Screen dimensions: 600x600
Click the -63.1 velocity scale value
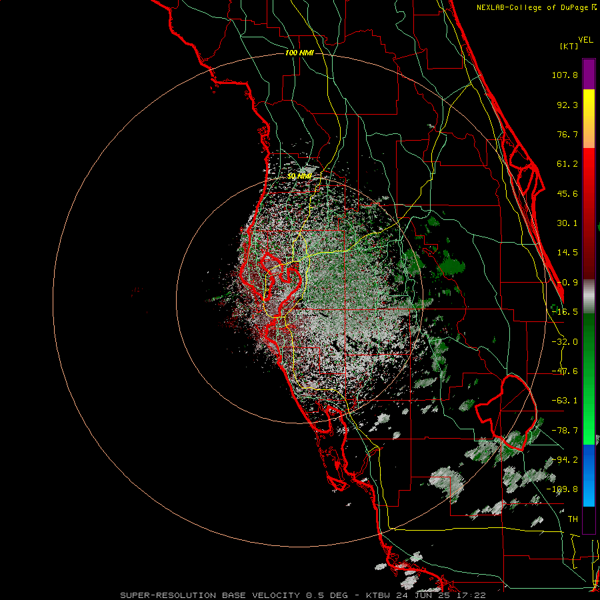[x=565, y=401]
